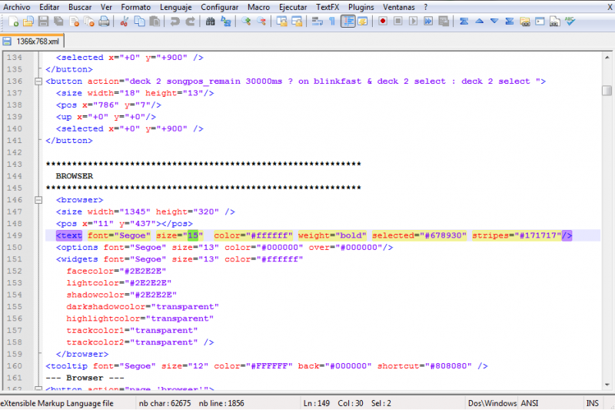The width and height of the screenshot is (615, 410).
Task: Click the vertical scrollbar thumb
Action: 607,90
